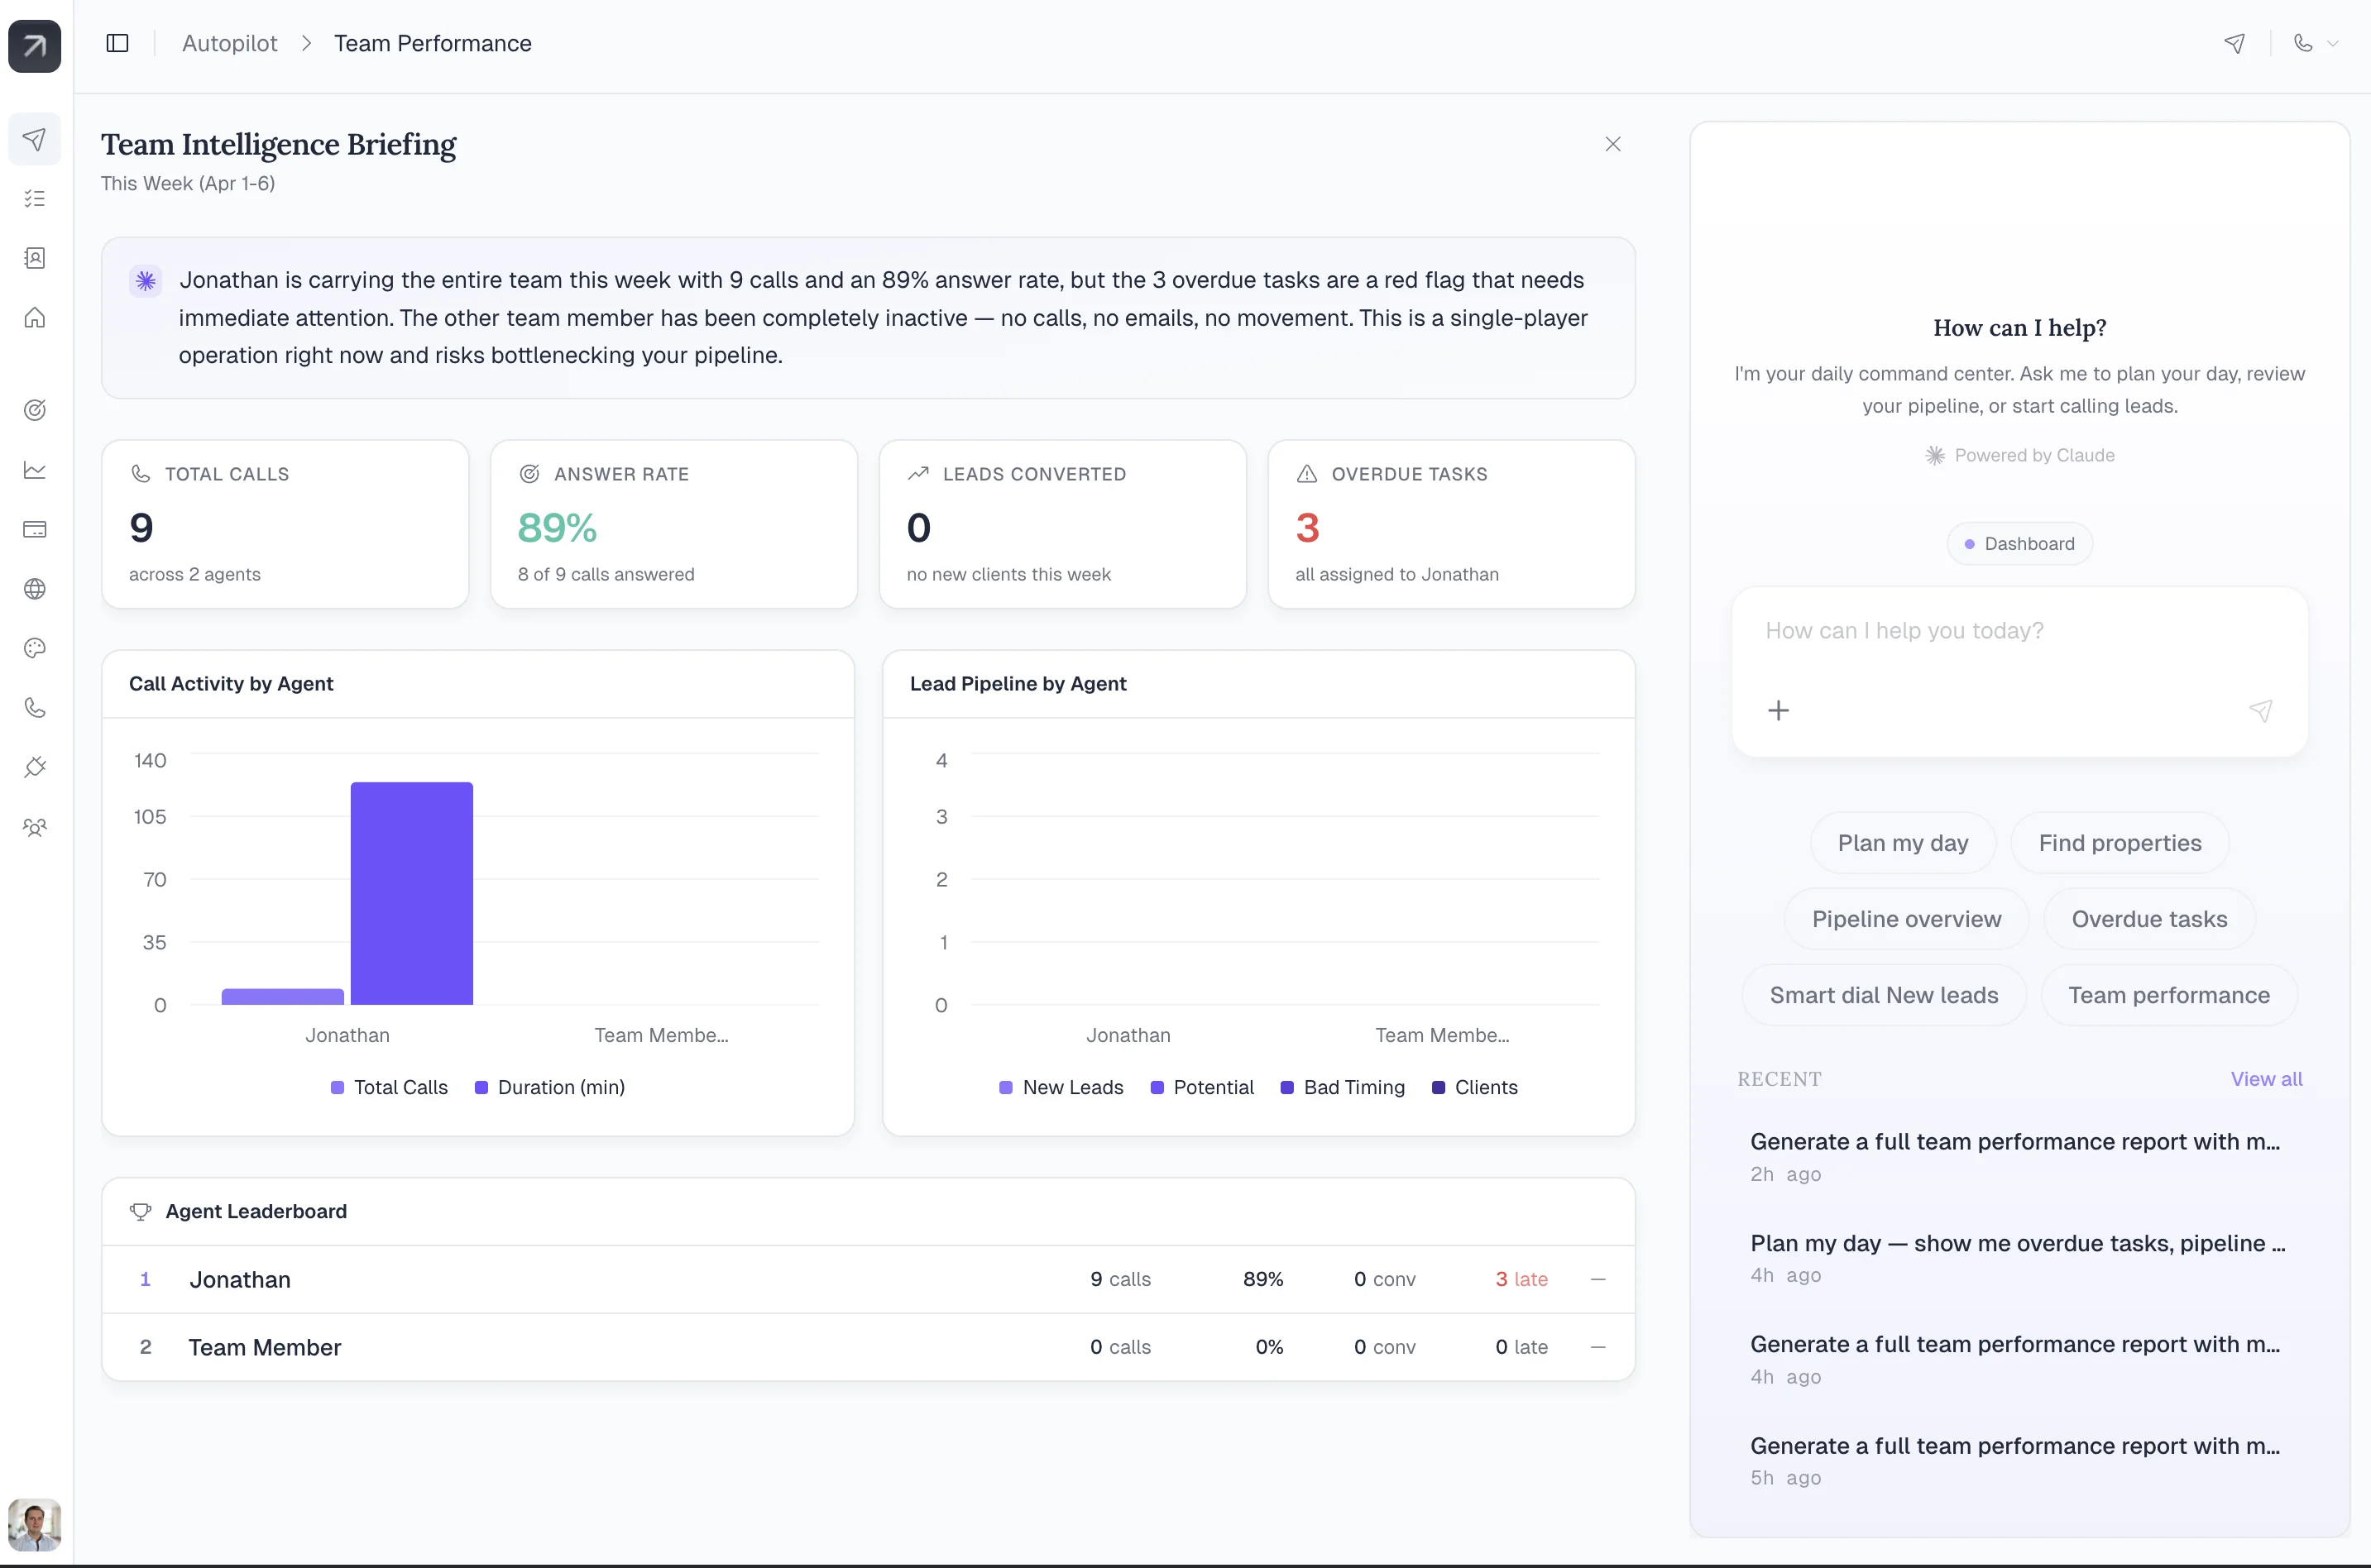This screenshot has width=2371, height=1568.
Task: Open the palette icon in the sidebar
Action: tap(35, 648)
